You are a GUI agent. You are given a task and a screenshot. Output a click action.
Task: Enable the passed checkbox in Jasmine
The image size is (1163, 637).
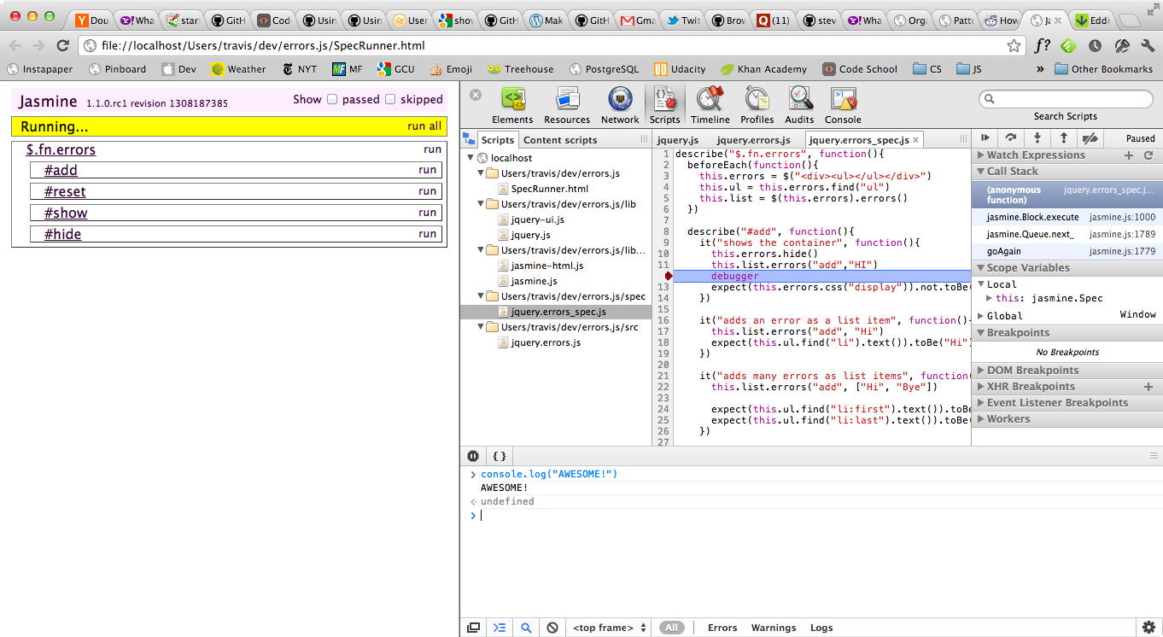(x=333, y=100)
